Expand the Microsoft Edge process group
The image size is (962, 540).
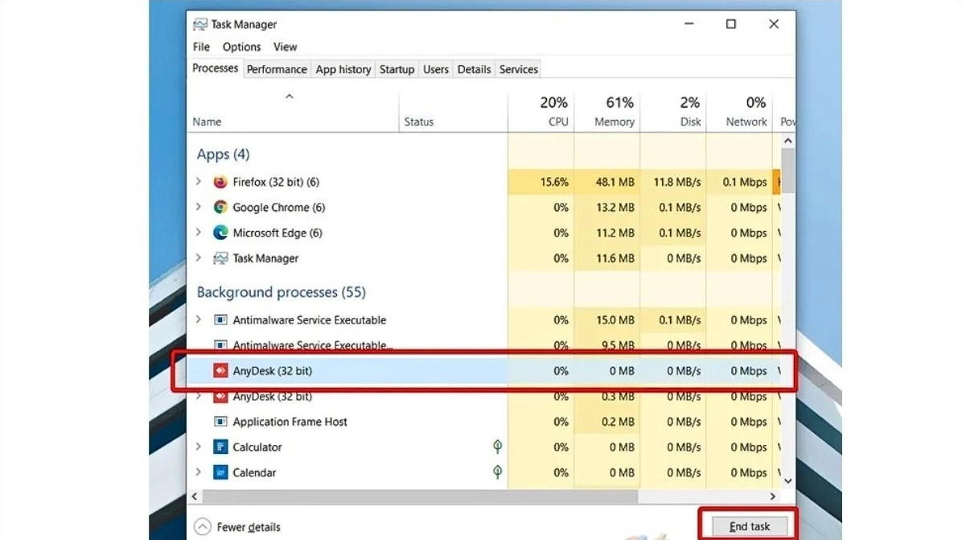click(x=199, y=233)
